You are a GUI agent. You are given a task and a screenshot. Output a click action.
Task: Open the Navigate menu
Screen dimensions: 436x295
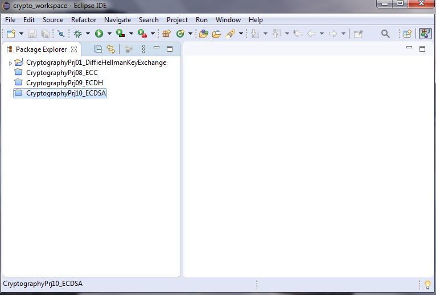tap(118, 20)
